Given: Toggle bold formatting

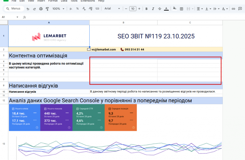Looking at the screenshot, I should (146, 9).
